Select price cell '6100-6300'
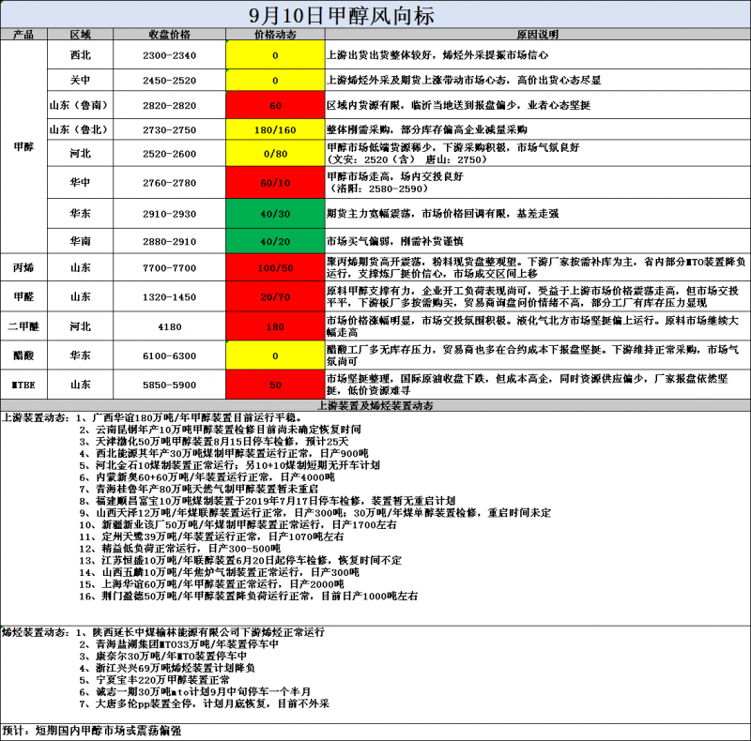751x741 pixels. coord(170,355)
